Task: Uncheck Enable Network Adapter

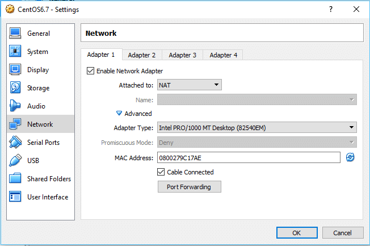Action: pyautogui.click(x=90, y=71)
